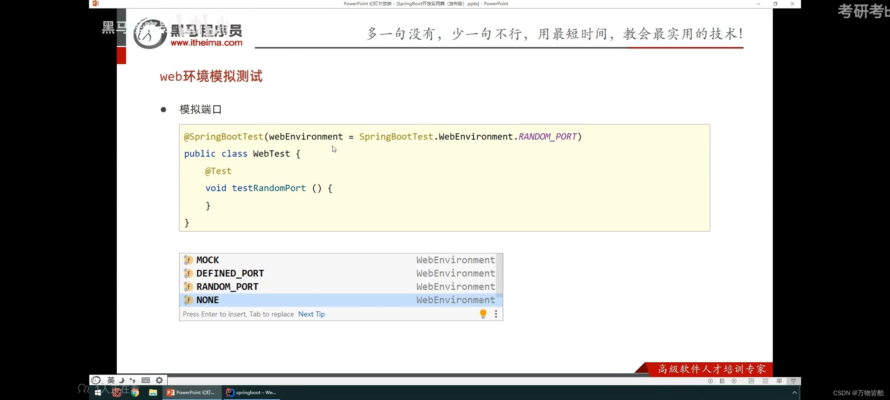Click @SpringBootTest annotation in code
Viewport: 890px width, 400px height.
click(224, 137)
